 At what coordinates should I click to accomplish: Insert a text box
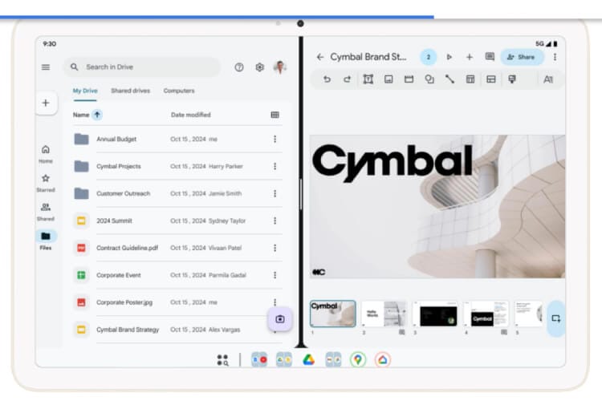[368, 79]
